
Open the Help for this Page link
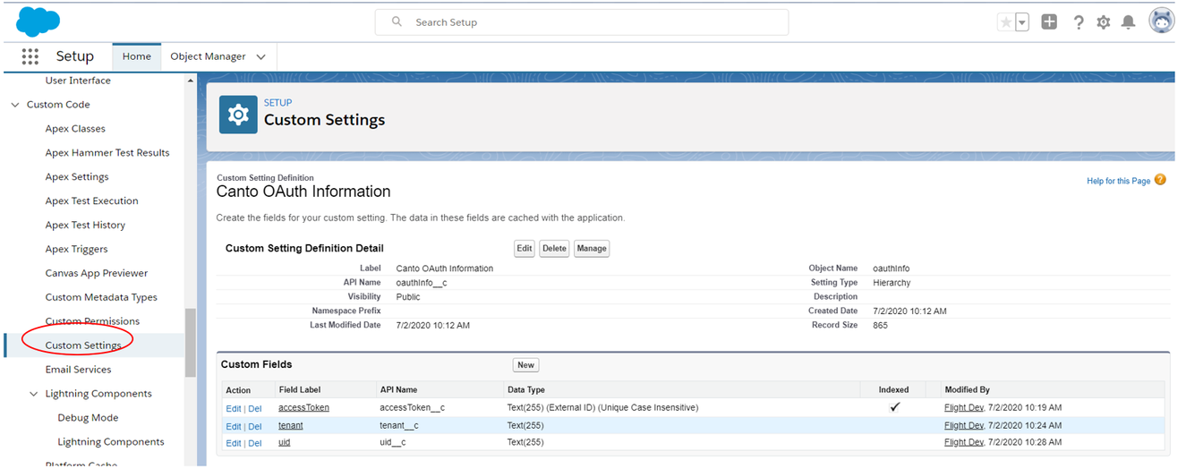coord(1118,181)
